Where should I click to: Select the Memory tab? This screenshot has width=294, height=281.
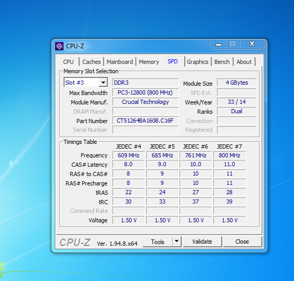pyautogui.click(x=149, y=62)
